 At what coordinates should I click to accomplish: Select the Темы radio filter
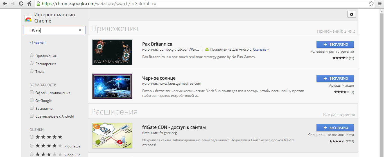point(32,71)
